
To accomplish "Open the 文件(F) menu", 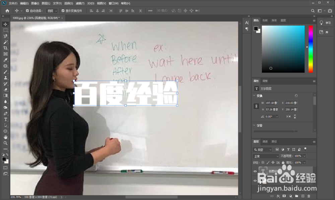I will (13, 3).
